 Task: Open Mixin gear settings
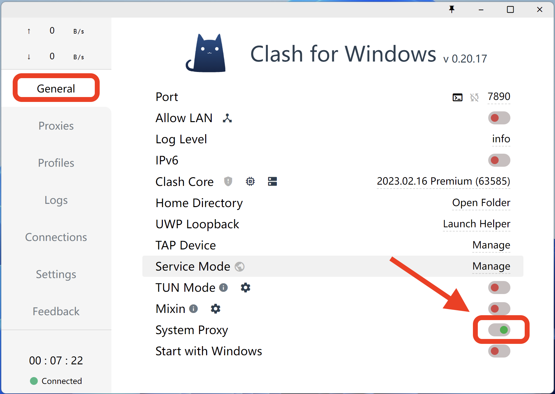tap(215, 309)
